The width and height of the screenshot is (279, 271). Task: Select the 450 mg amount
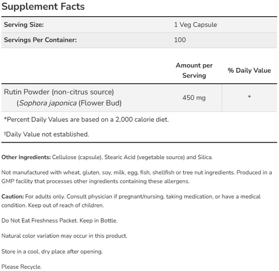[x=194, y=98]
